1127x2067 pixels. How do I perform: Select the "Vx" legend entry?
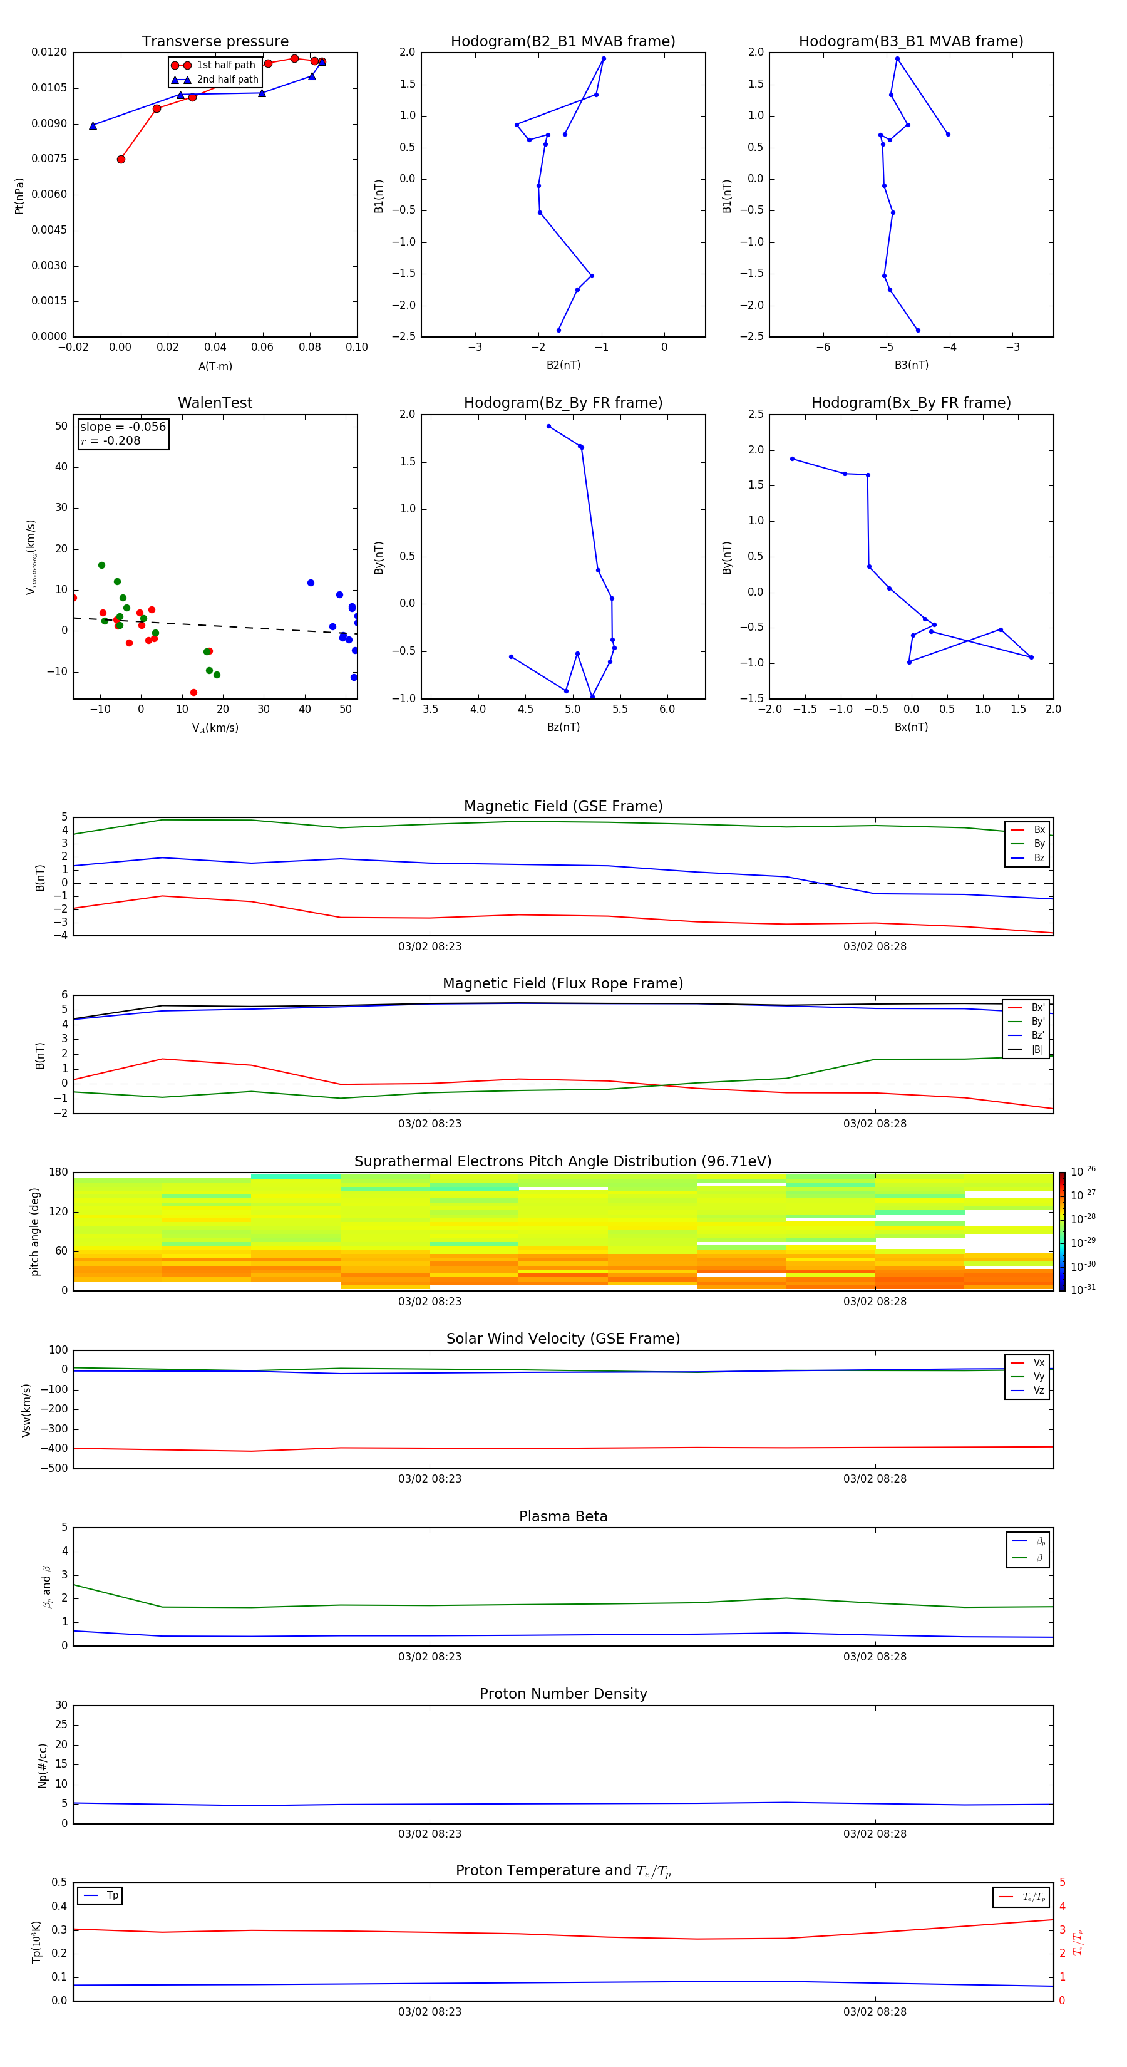click(1027, 1364)
